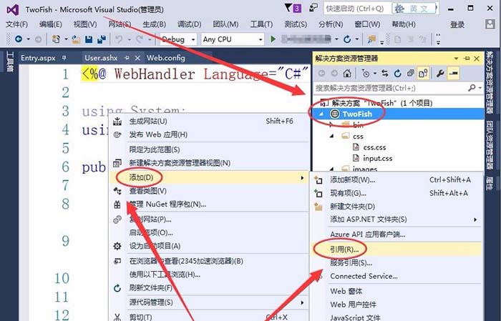Open the 文件(F) menu
Image resolution: width=501 pixels, height=321 pixels.
click(16, 24)
